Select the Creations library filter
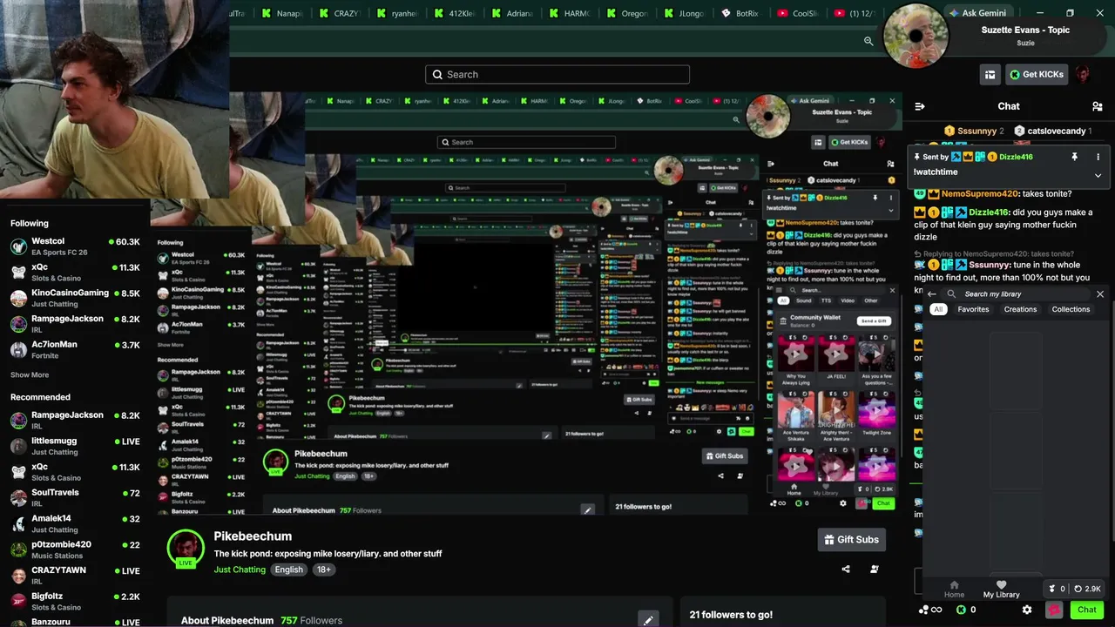 coord(1020,309)
